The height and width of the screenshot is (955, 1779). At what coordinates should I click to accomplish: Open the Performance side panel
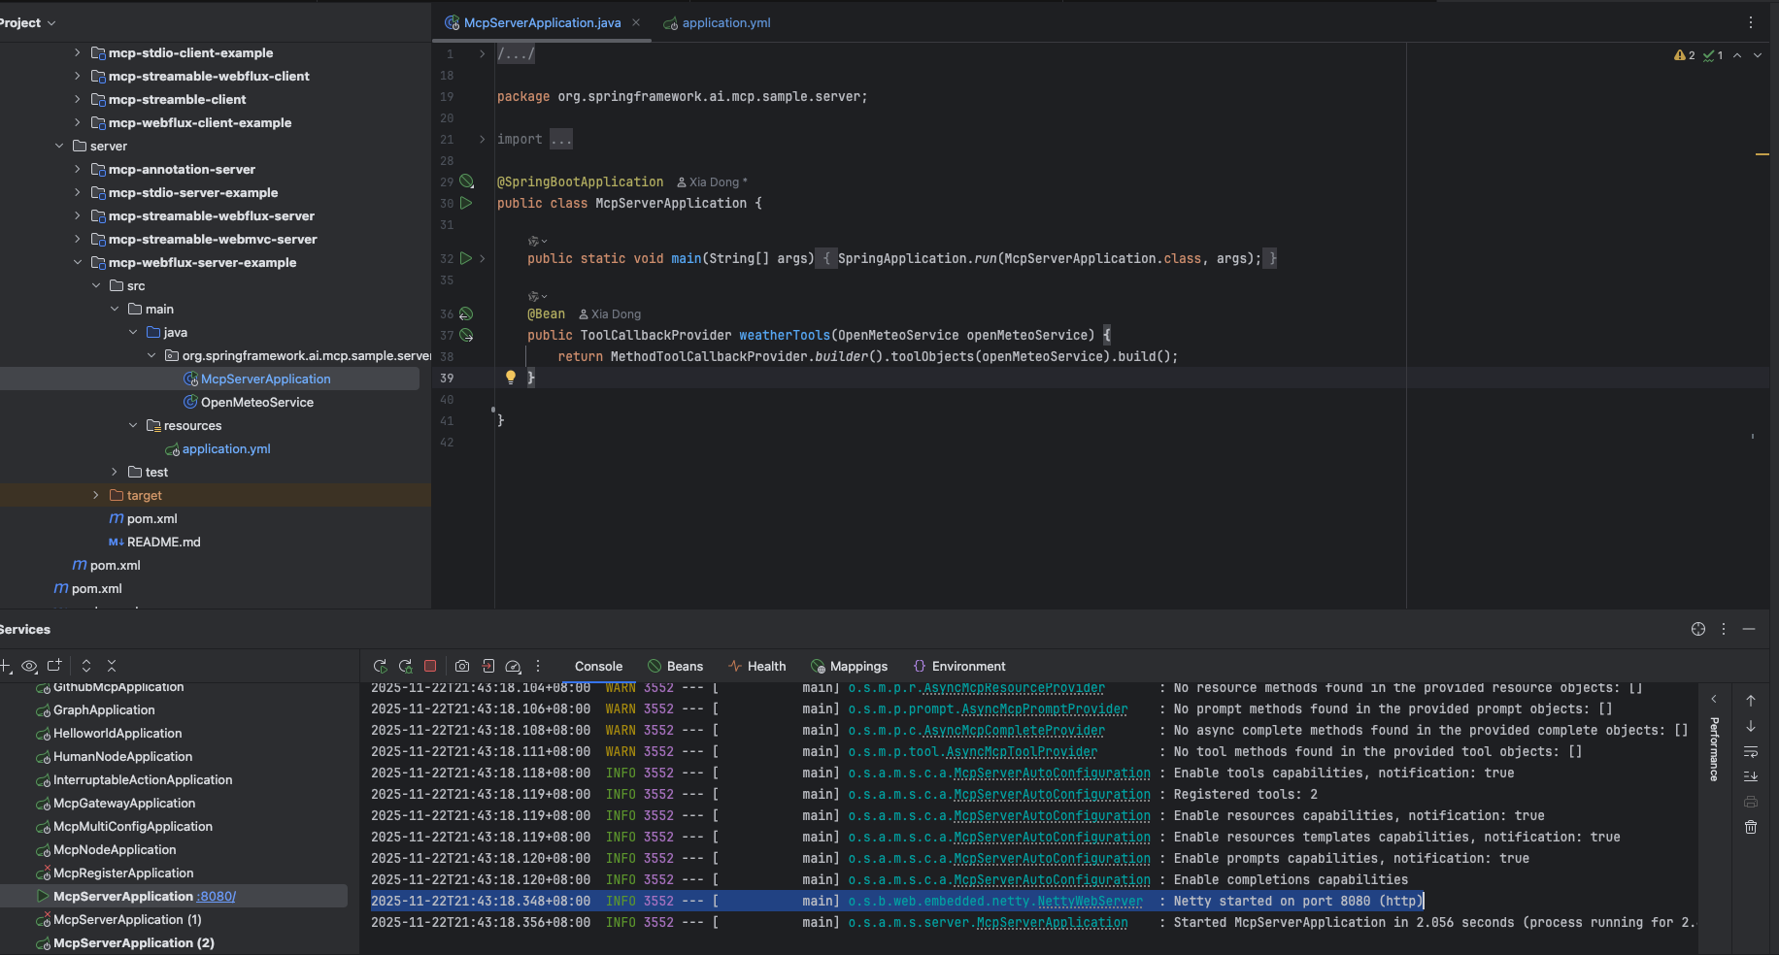tap(1714, 748)
